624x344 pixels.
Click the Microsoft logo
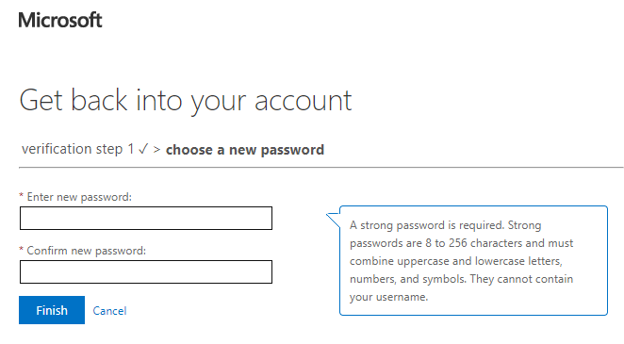coord(60,20)
